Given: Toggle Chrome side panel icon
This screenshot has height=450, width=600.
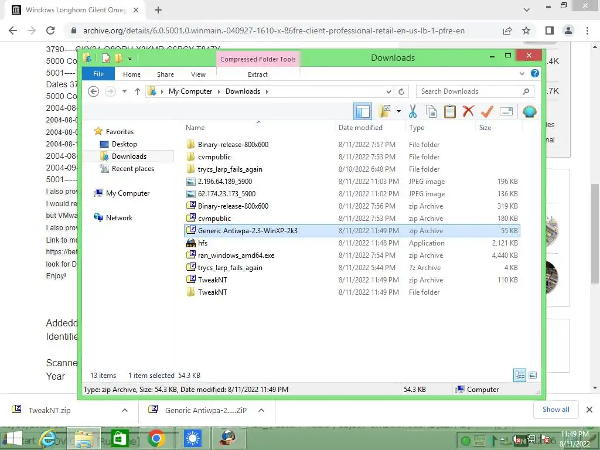Looking at the screenshot, I should click(550, 30).
